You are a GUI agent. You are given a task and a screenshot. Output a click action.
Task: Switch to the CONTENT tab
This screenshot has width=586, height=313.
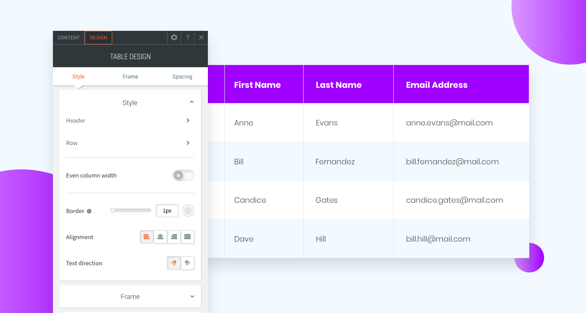coord(69,38)
